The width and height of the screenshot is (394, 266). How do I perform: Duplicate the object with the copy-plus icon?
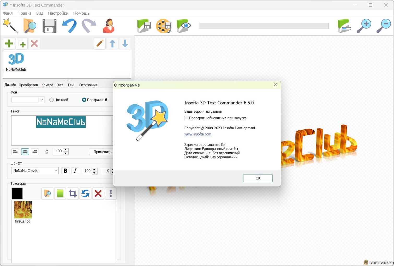pyautogui.click(x=22, y=44)
